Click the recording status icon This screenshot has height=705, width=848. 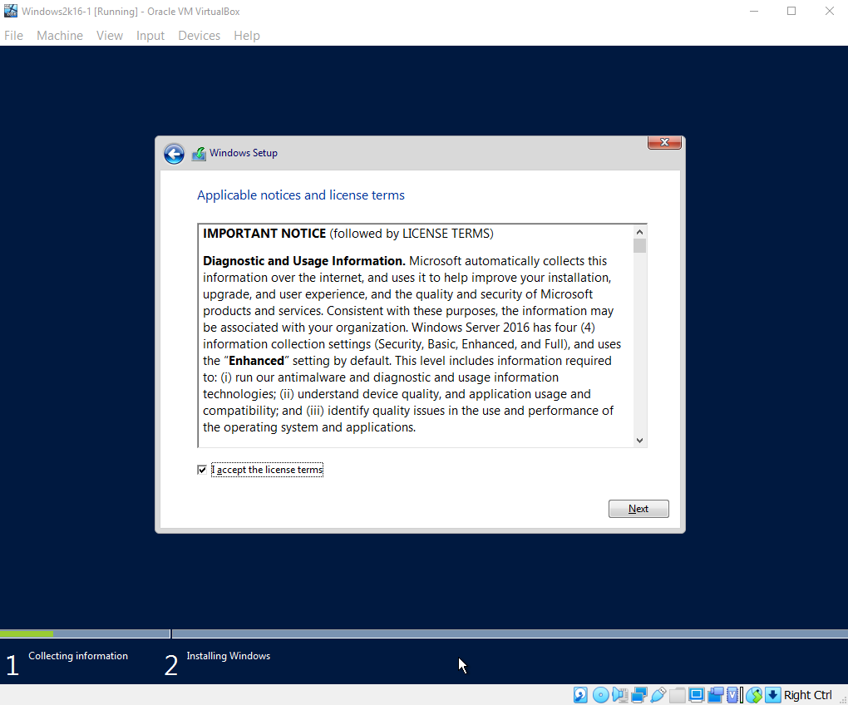715,695
